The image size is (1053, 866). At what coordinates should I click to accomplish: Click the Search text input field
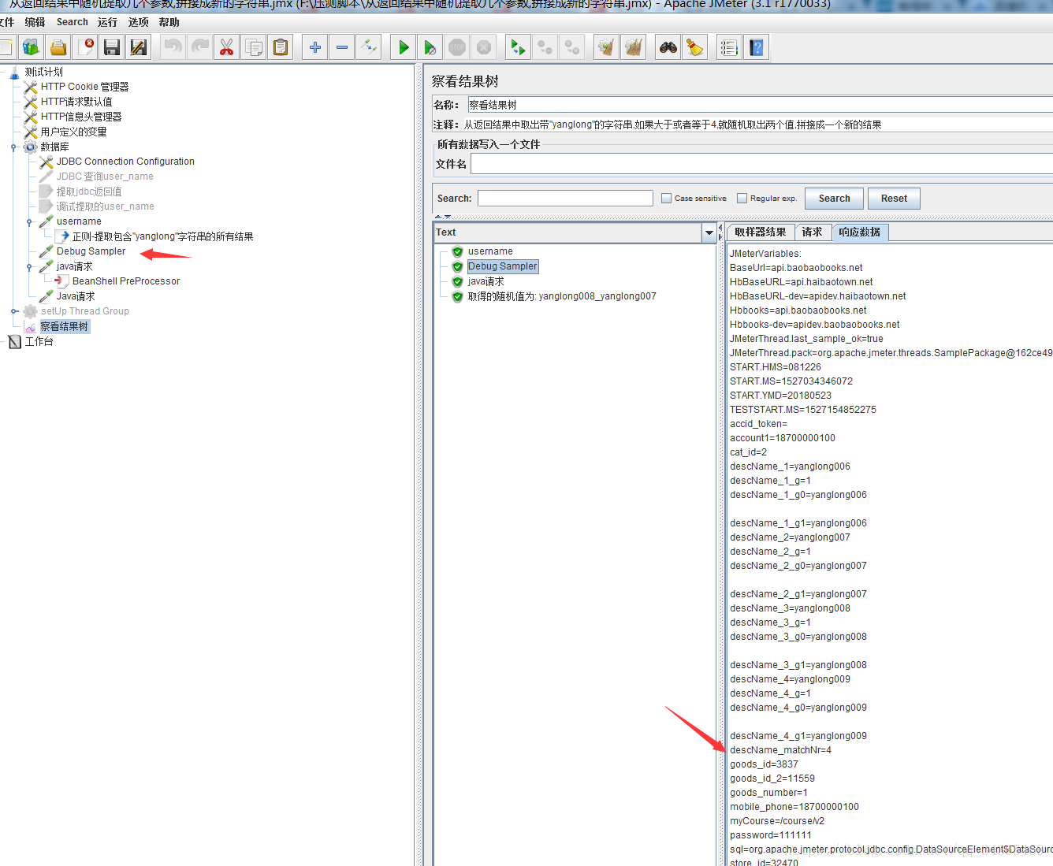click(565, 199)
